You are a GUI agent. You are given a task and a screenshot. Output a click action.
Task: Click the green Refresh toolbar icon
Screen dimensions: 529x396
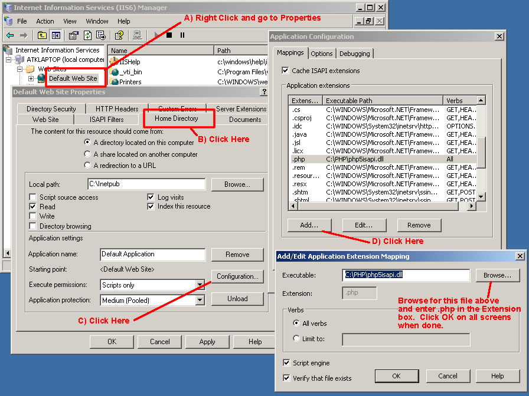click(87, 35)
